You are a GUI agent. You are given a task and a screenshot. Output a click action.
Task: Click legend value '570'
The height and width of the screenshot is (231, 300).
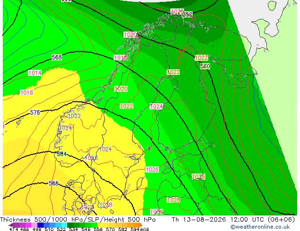110,229
